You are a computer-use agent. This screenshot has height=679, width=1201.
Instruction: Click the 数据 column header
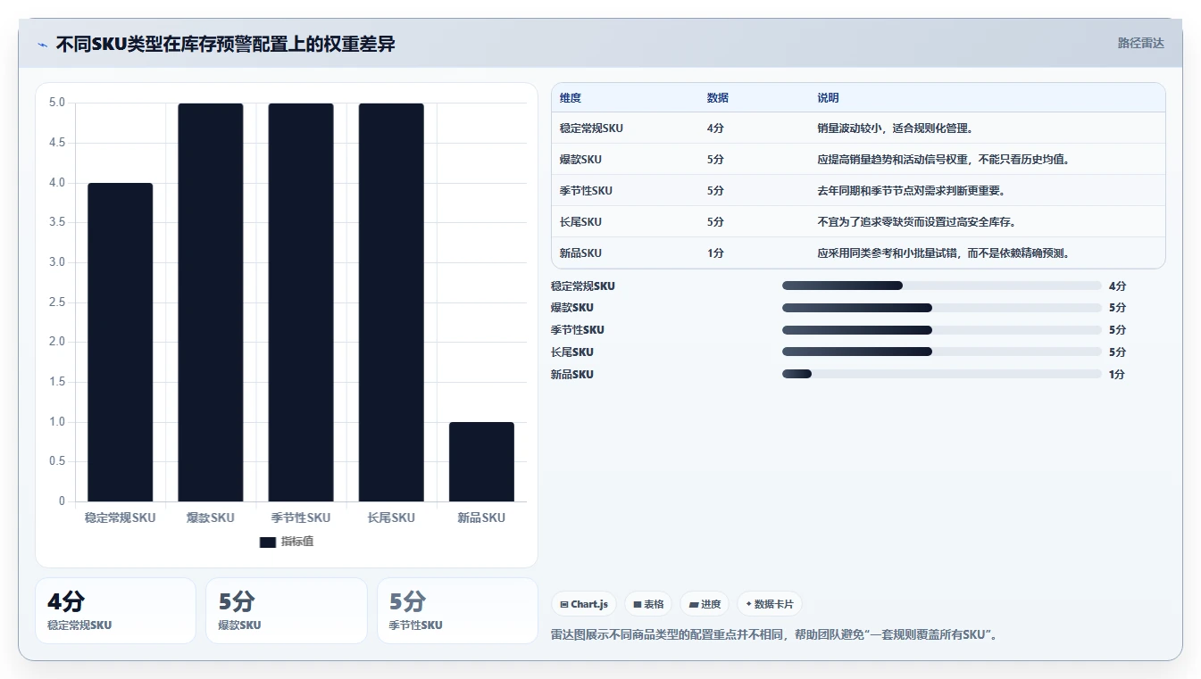pyautogui.click(x=718, y=98)
